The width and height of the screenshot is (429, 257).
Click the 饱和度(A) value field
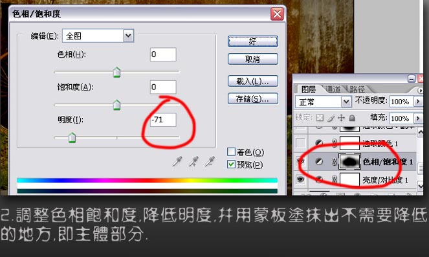pyautogui.click(x=163, y=87)
